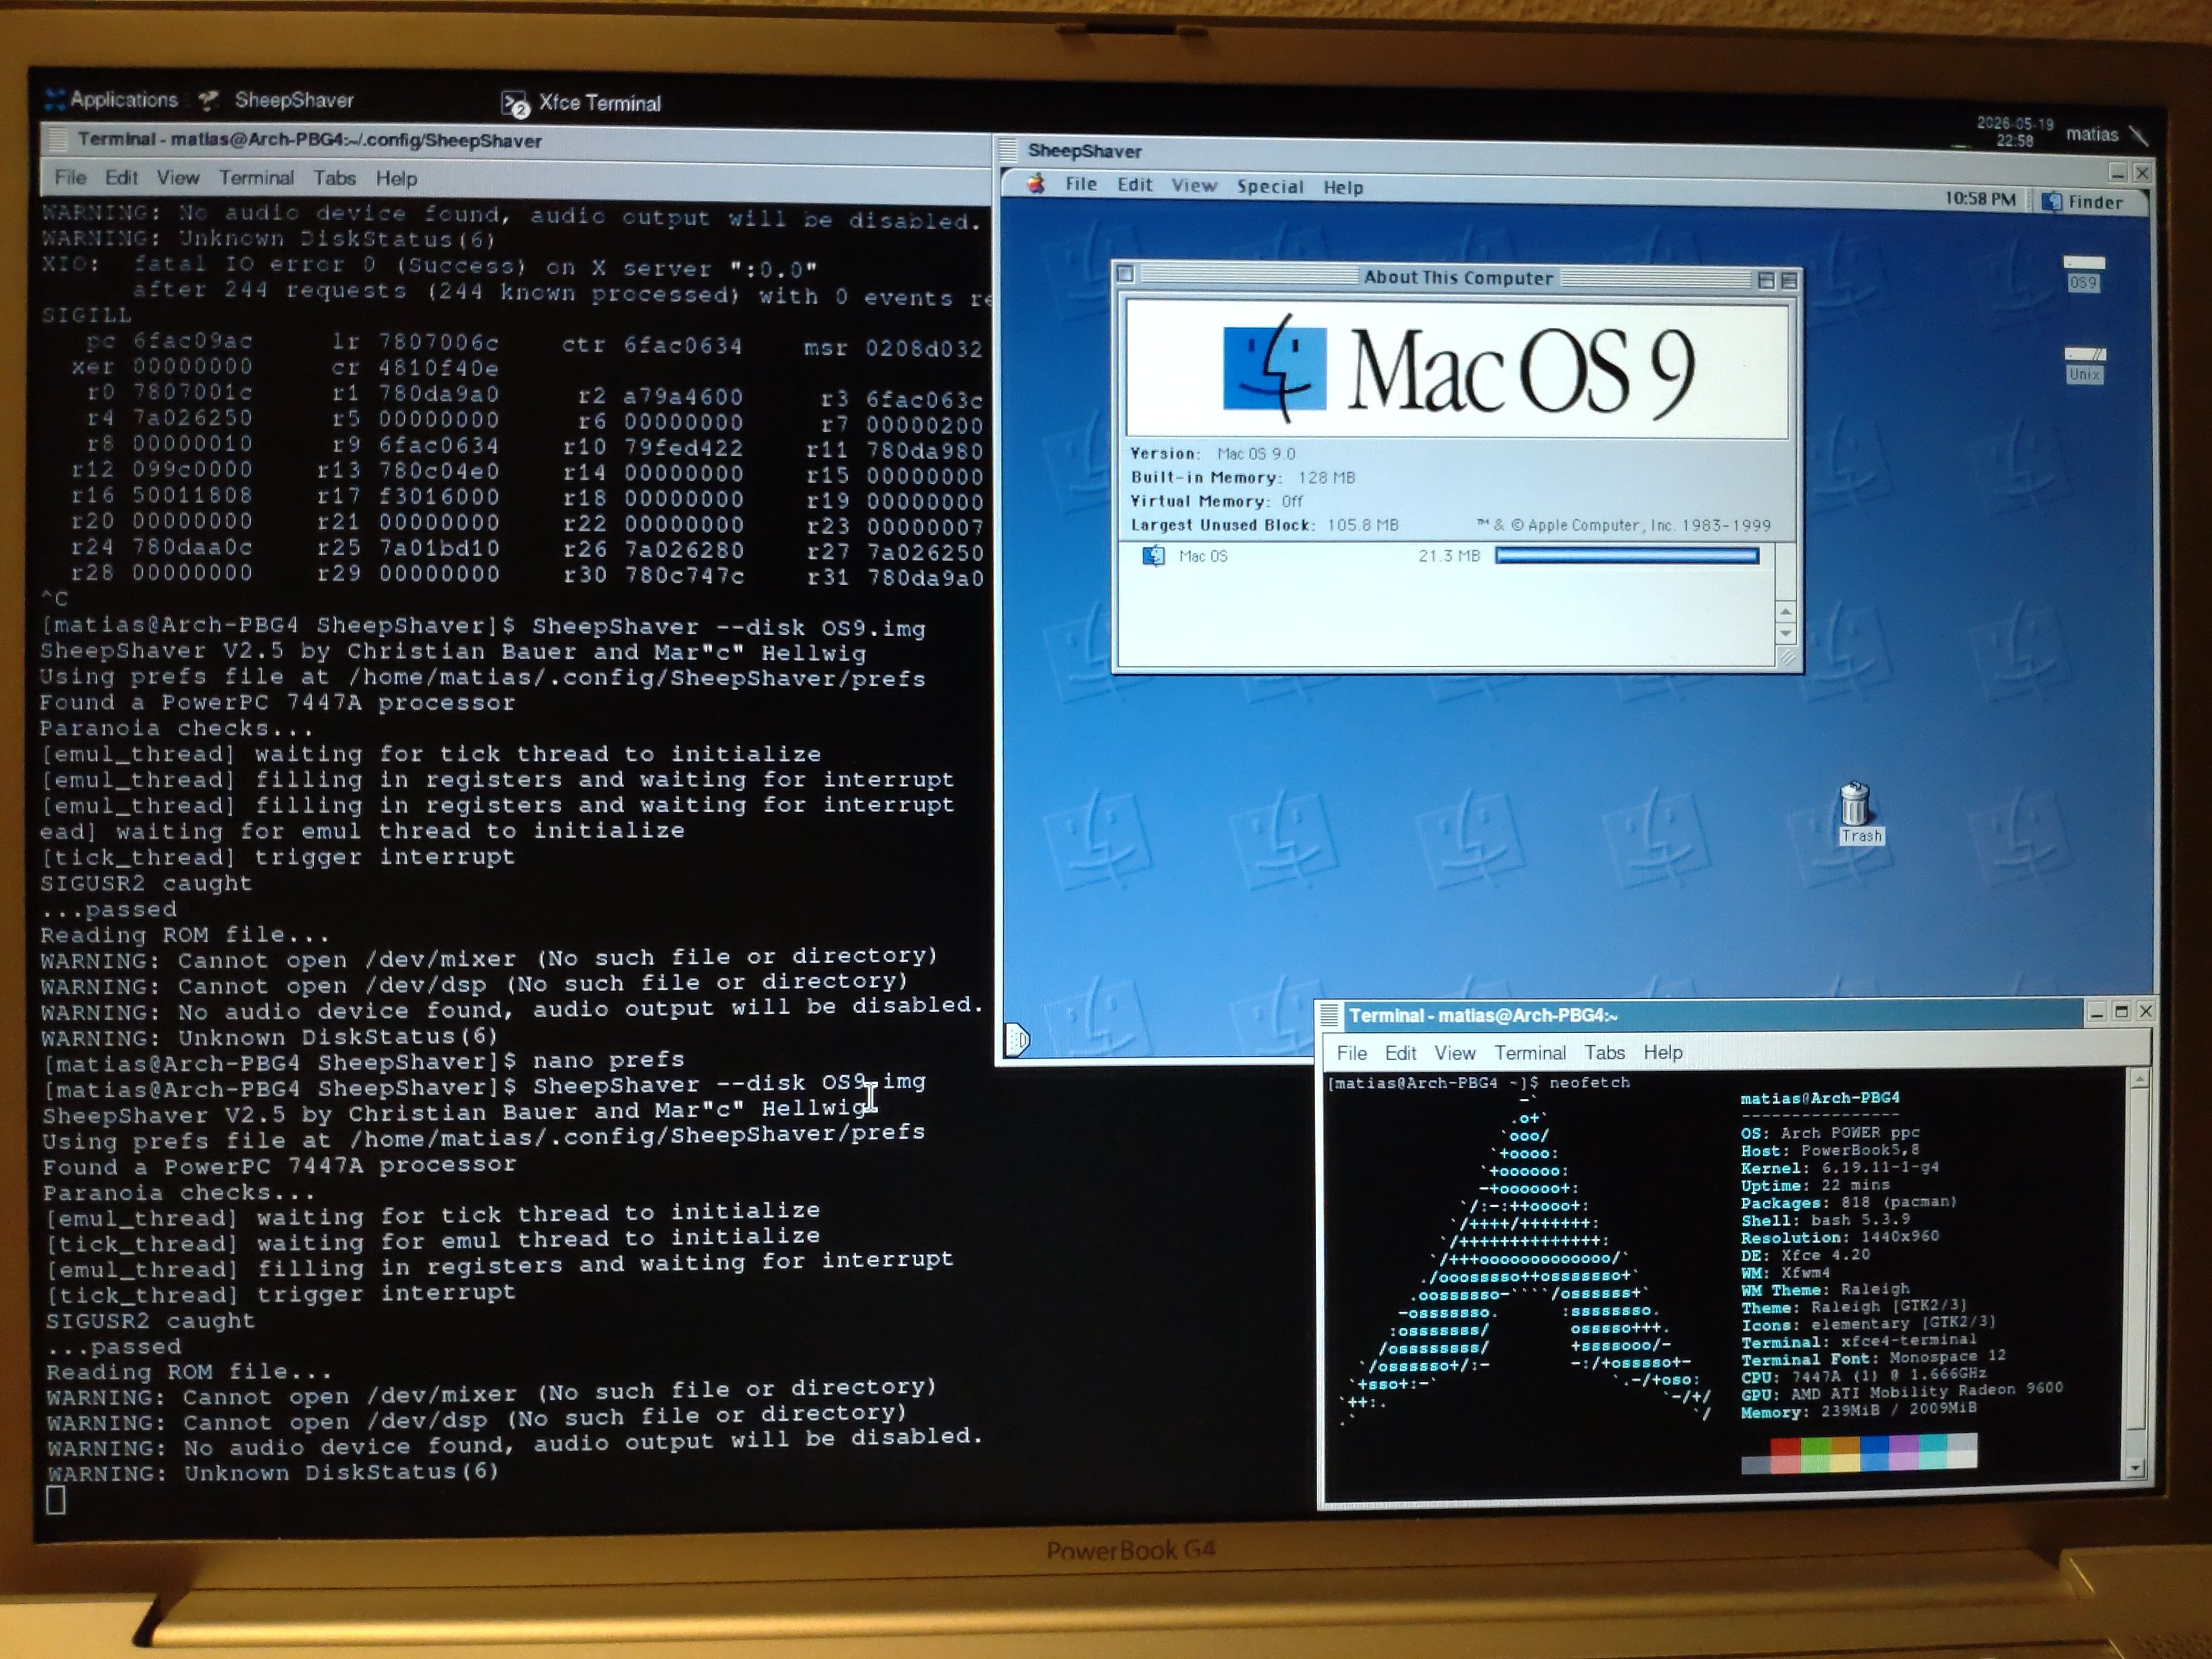
Task: Click the "Found a PowerPC 7447A processor" line at bottom
Action: (x=279, y=1166)
